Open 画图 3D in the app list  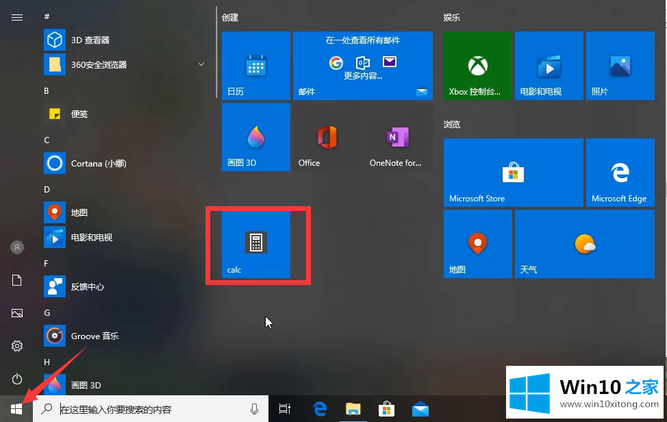pyautogui.click(x=123, y=384)
